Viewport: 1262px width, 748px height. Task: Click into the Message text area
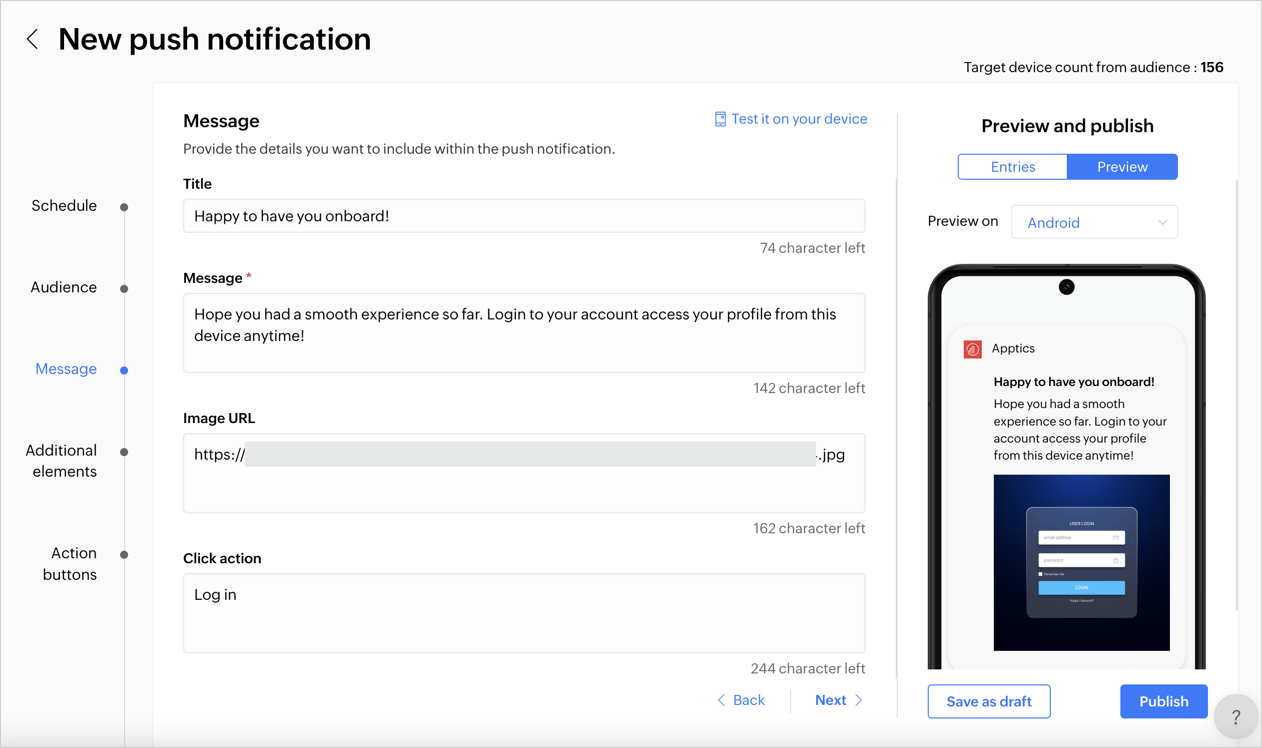(524, 333)
